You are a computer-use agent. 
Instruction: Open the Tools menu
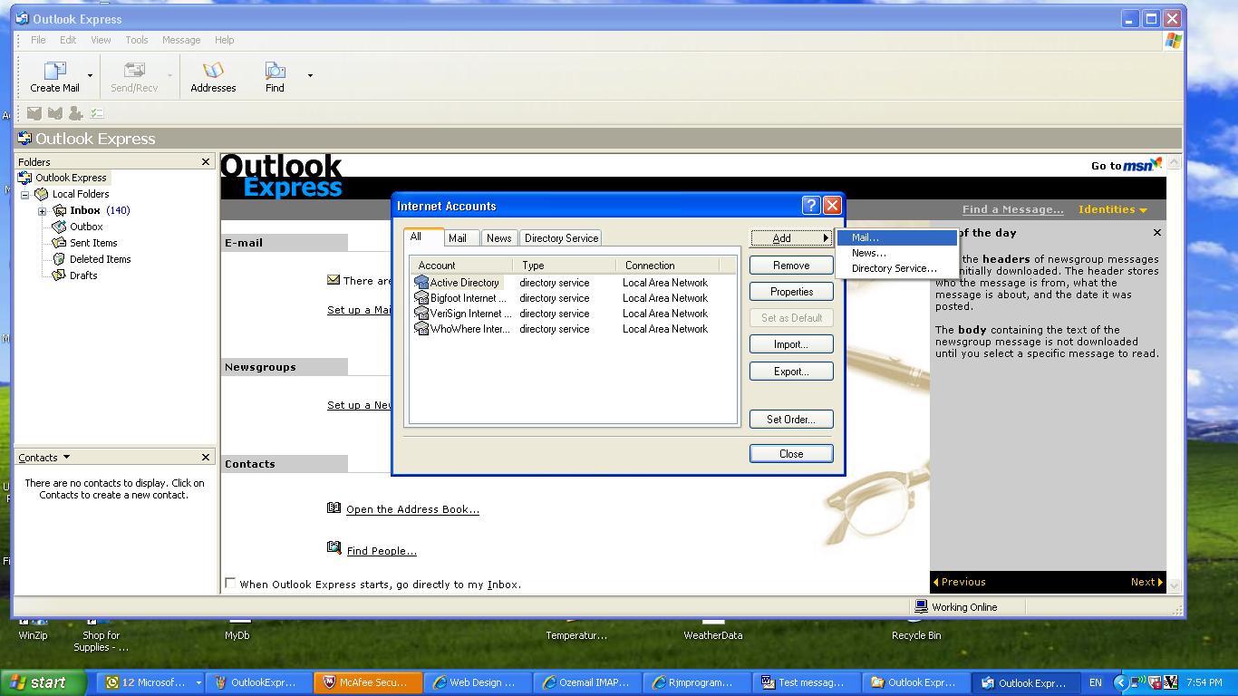(137, 40)
